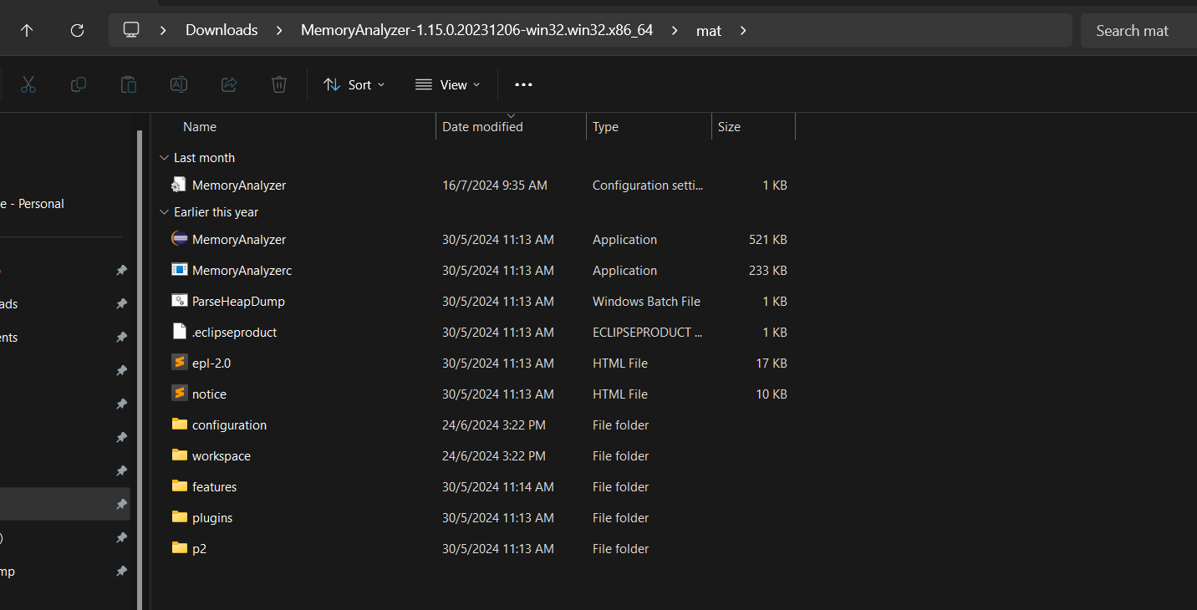Select the notice HTML file icon
The height and width of the screenshot is (610, 1197).
(179, 394)
